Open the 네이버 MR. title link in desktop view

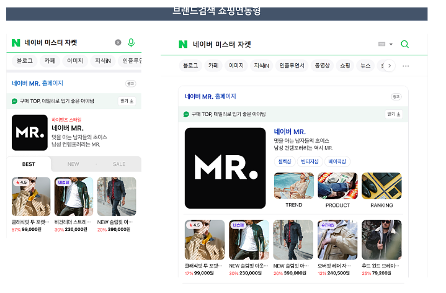290,132
